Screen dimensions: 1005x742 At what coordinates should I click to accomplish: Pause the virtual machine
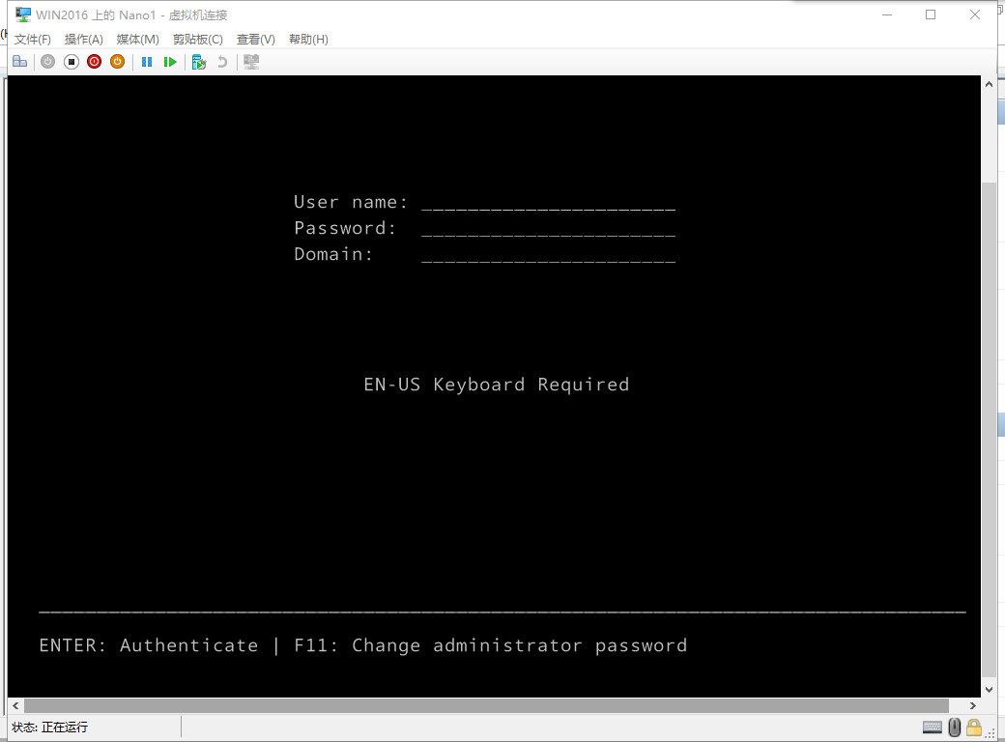pos(147,62)
